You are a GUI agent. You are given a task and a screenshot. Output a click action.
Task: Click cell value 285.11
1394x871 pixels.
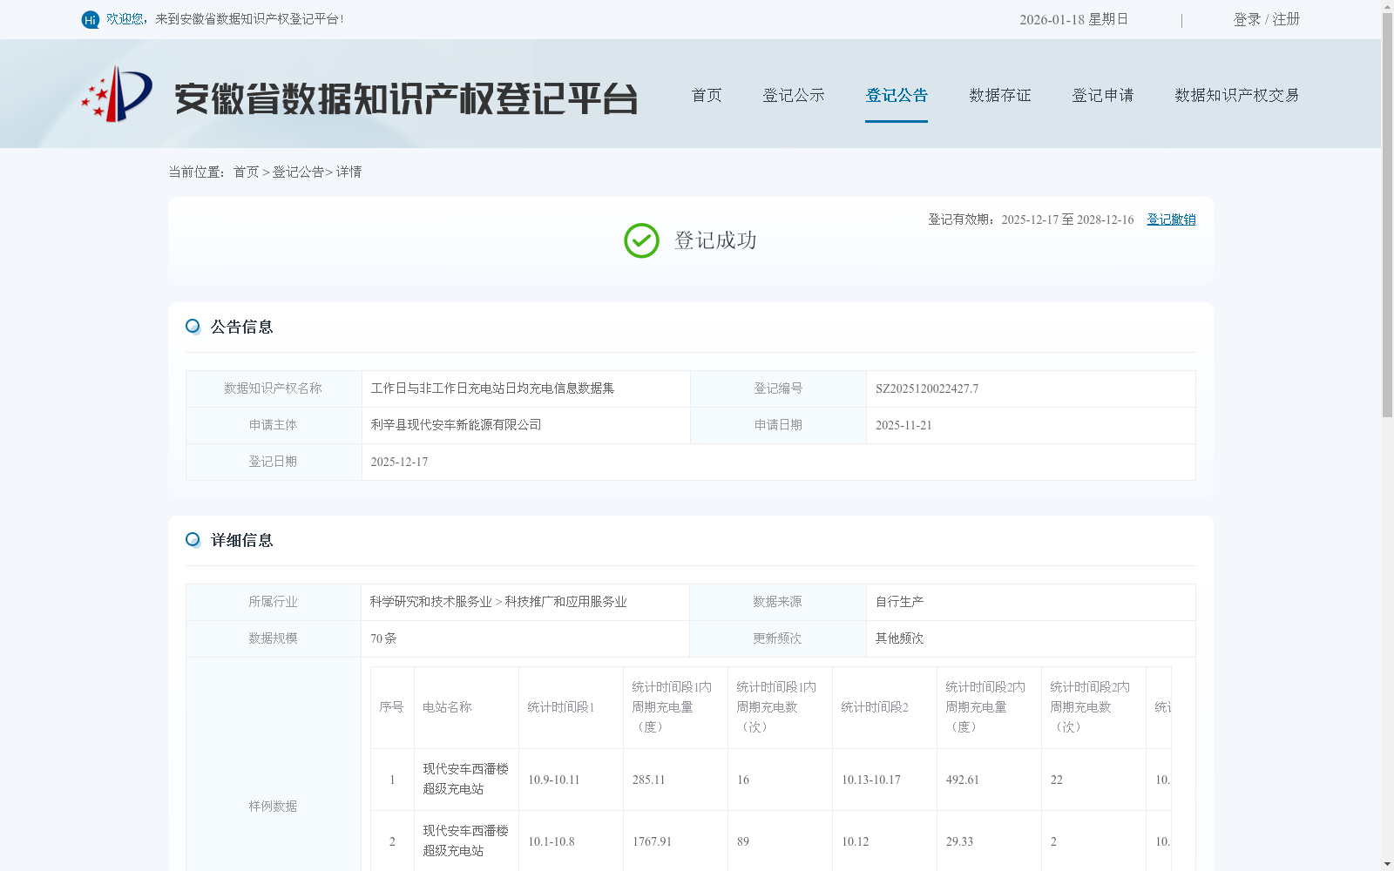(648, 780)
